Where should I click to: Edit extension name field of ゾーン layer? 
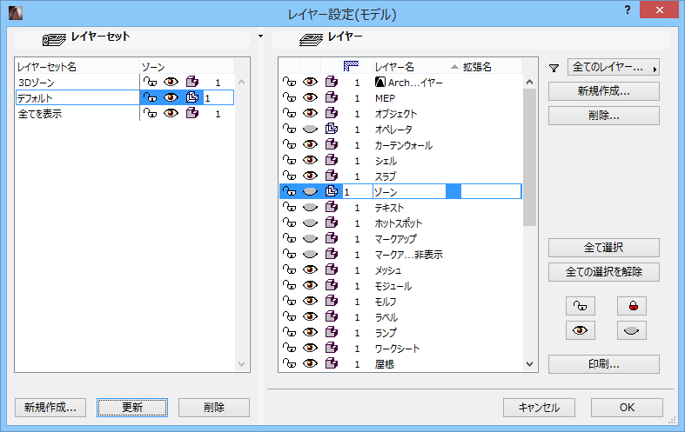point(491,191)
